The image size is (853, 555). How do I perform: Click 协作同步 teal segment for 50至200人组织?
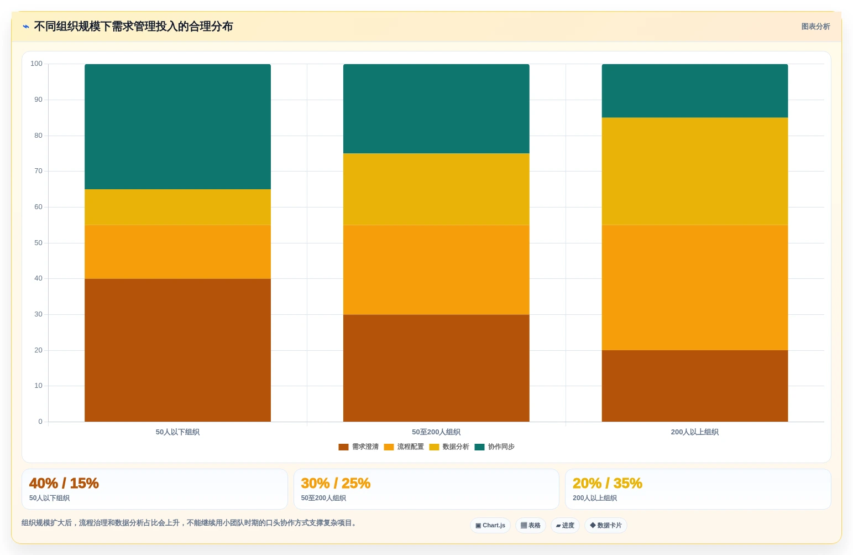[436, 109]
